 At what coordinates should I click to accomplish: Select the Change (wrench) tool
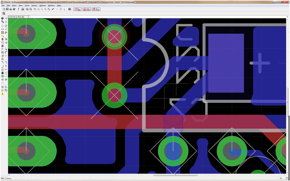tap(6, 32)
